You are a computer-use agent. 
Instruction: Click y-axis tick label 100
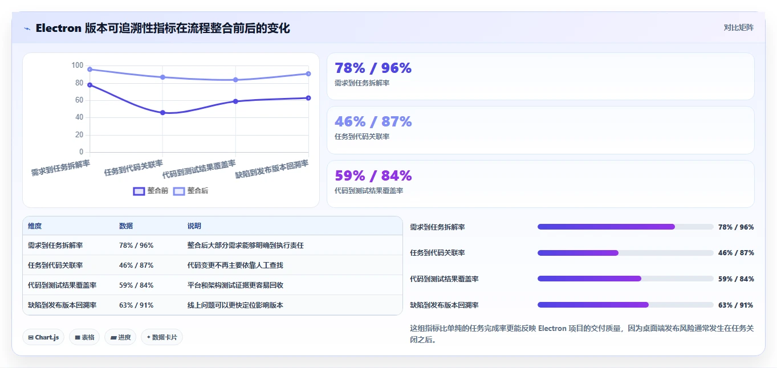click(78, 66)
